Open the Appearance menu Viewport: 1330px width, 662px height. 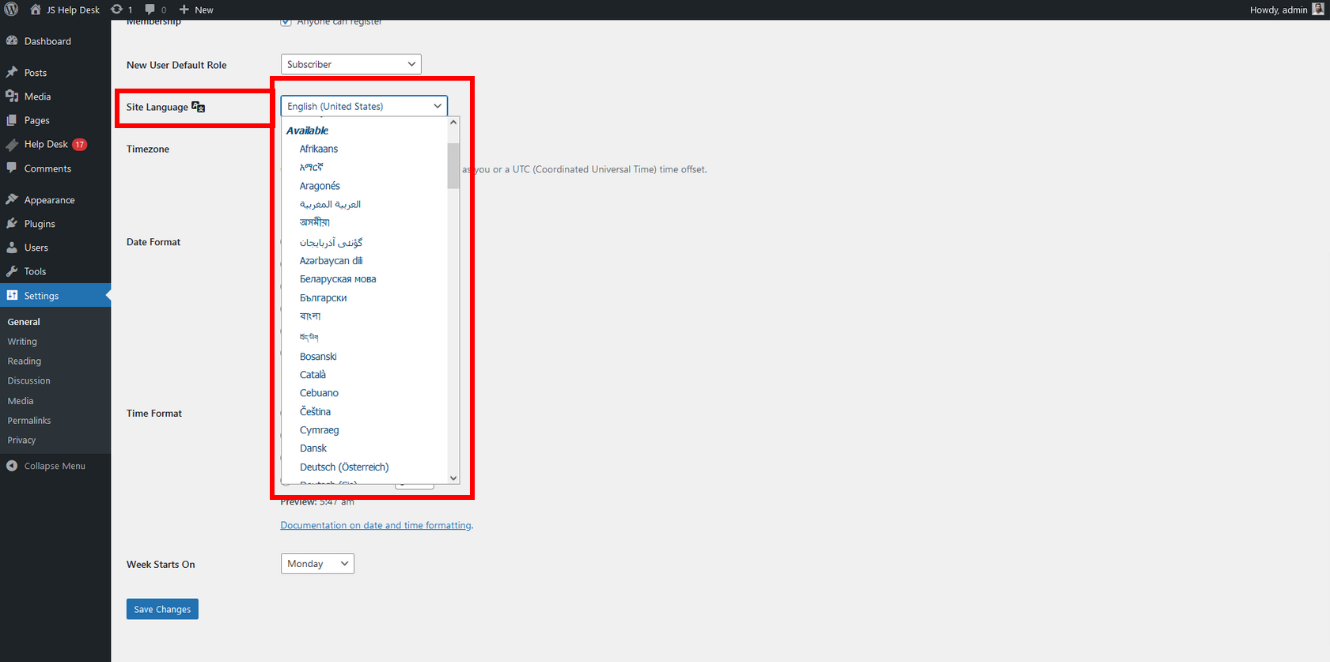pyautogui.click(x=49, y=200)
